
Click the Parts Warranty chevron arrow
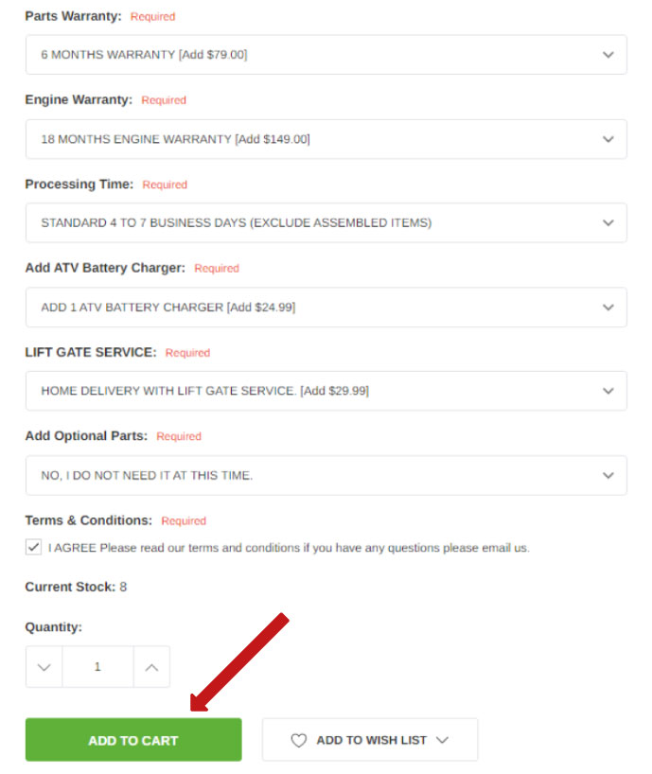click(608, 55)
